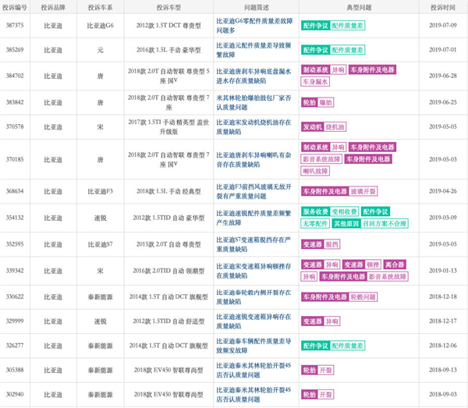
Task: Click the 典型问题 column header
Action: click(x=359, y=8)
